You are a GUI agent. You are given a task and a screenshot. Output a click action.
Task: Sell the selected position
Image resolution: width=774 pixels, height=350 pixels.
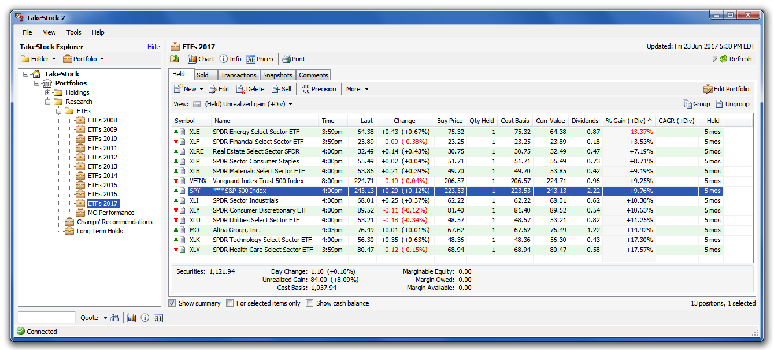pos(282,89)
